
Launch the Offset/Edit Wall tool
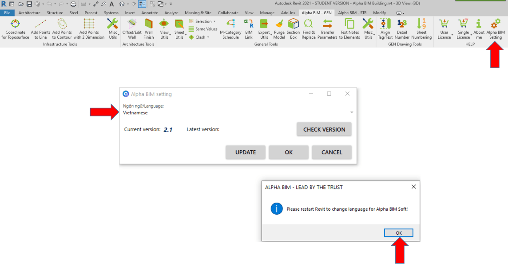pos(132,29)
